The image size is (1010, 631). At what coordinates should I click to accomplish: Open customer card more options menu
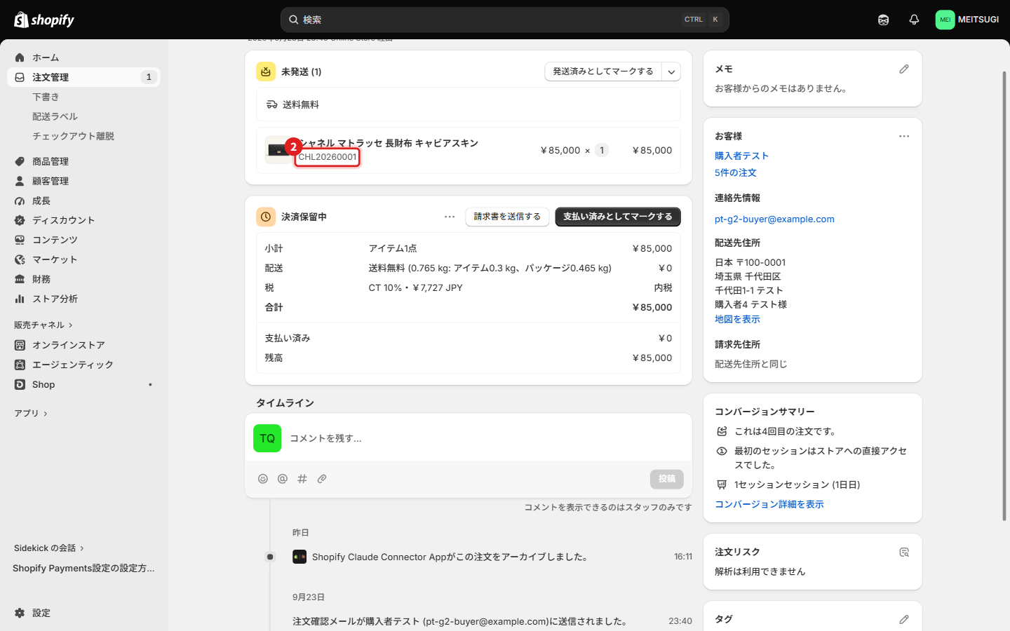click(x=904, y=136)
